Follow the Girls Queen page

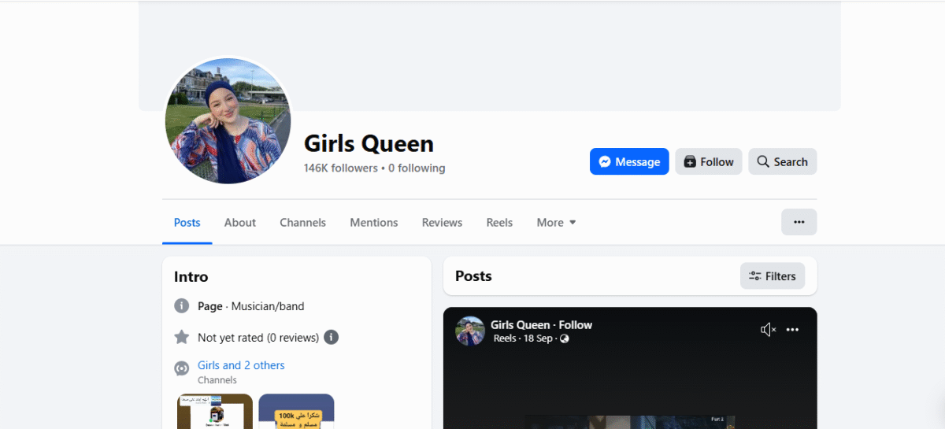pyautogui.click(x=708, y=161)
